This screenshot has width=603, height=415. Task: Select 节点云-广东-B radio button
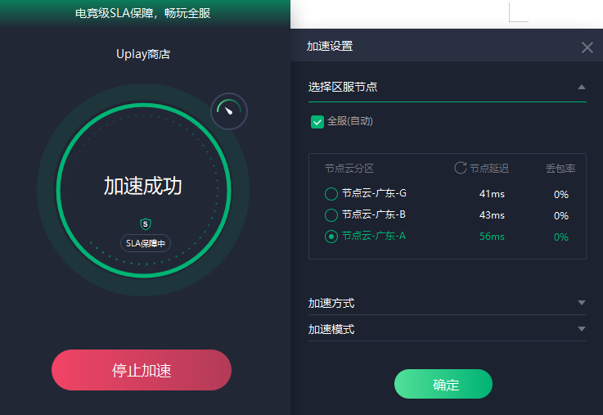[331, 214]
